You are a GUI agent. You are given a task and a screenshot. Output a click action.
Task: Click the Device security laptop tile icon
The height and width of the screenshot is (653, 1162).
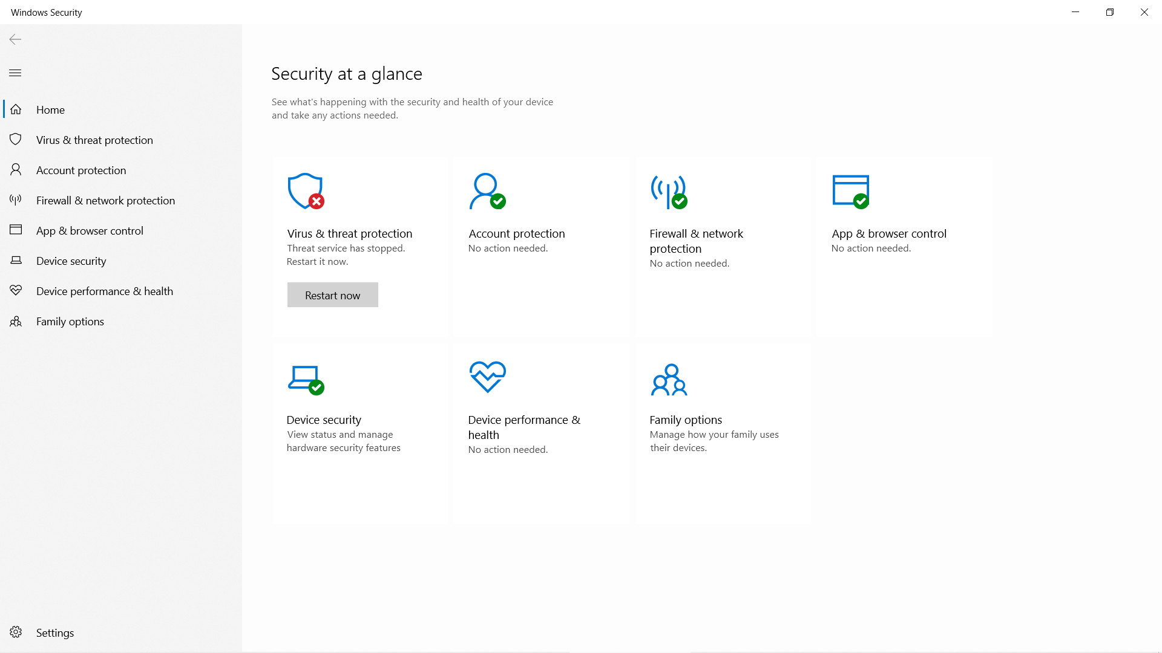point(306,380)
